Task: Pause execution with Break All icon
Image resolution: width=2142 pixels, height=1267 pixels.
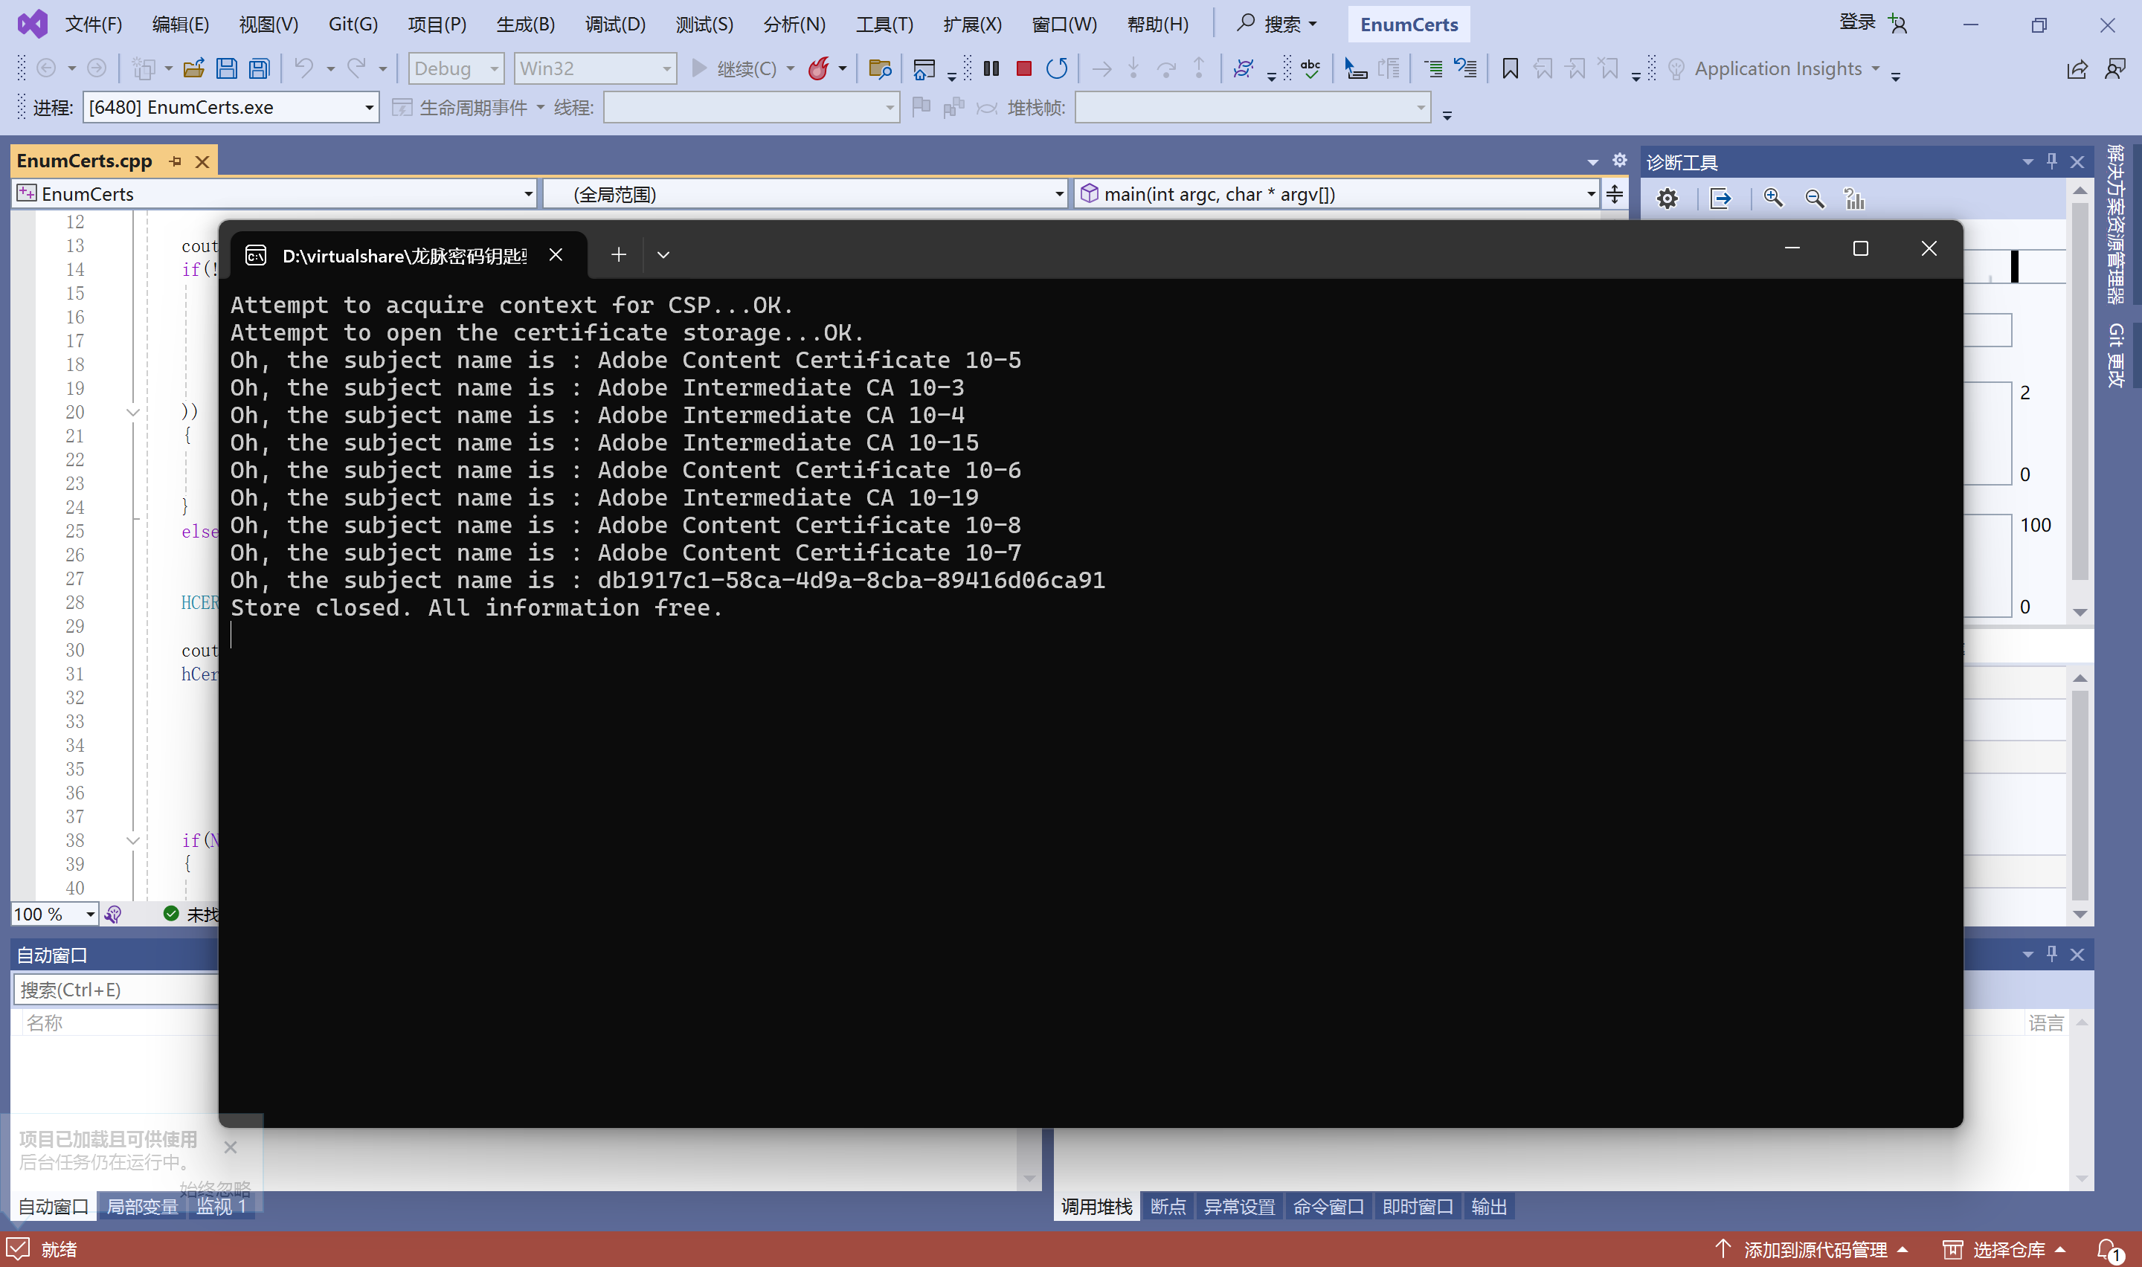Action: tap(991, 68)
